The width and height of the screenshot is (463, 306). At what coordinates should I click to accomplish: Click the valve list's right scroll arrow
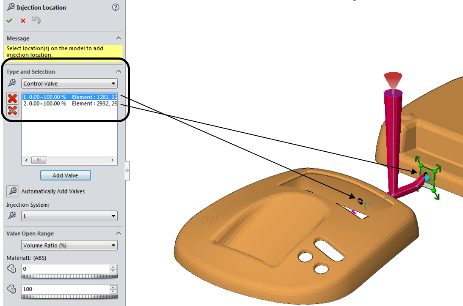click(x=113, y=161)
